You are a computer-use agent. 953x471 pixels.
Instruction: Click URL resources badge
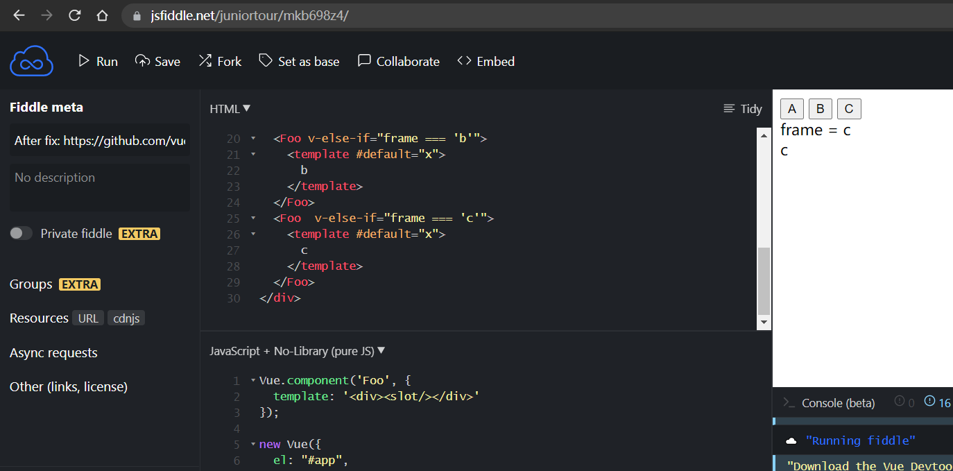(88, 318)
